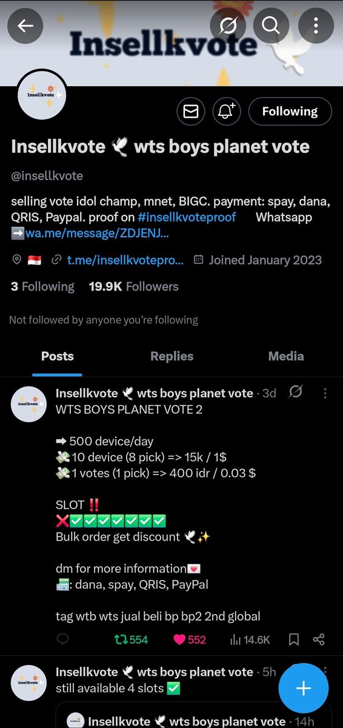Viewport: 343px width, 728px height.
Task: Bookmark the WTS BOYS PLANET post
Action: [x=294, y=639]
